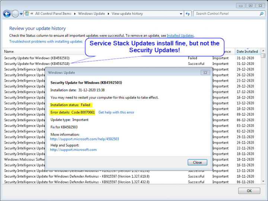Image resolution: width=268 pixels, height=201 pixels.
Task: Click the Close button in dialog
Action: tap(197, 162)
